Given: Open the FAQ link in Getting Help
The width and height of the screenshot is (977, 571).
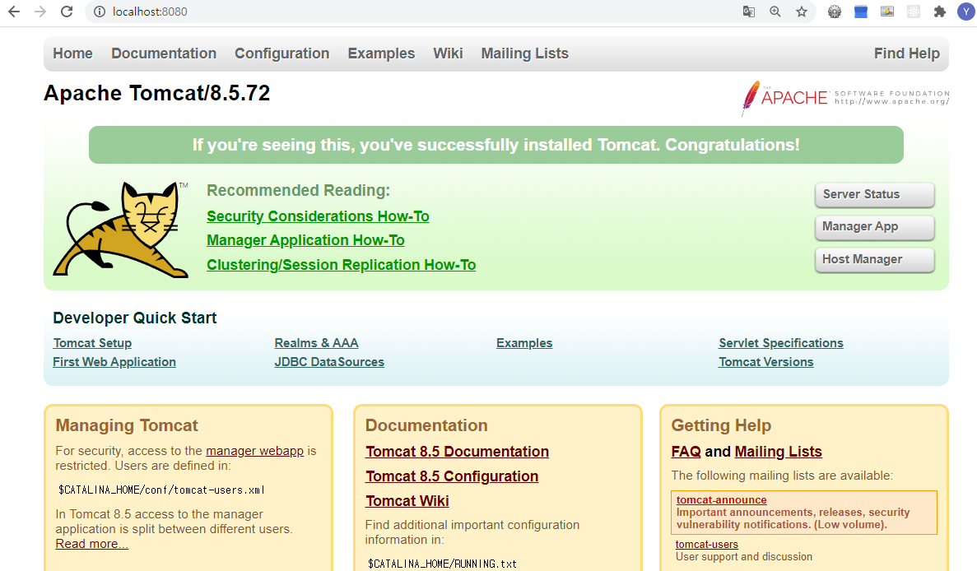Looking at the screenshot, I should click(686, 452).
